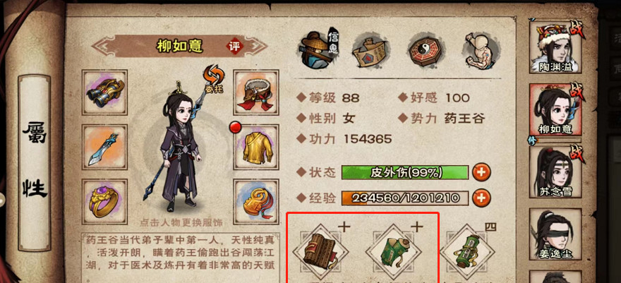The width and height of the screenshot is (621, 283).
Task: Click the 皮外伤 99% status bar
Action: tap(405, 172)
